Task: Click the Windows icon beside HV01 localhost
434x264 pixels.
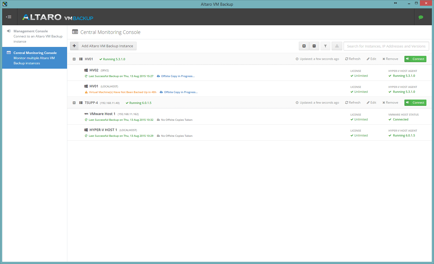Action: coord(86,86)
